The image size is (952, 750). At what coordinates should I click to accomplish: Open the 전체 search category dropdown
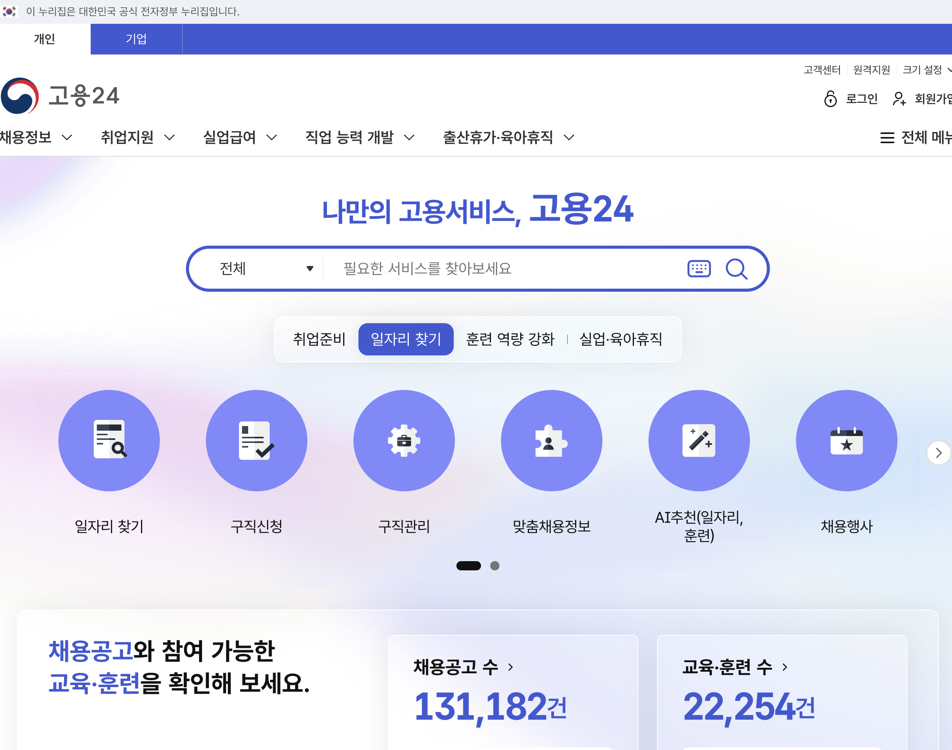coord(266,268)
